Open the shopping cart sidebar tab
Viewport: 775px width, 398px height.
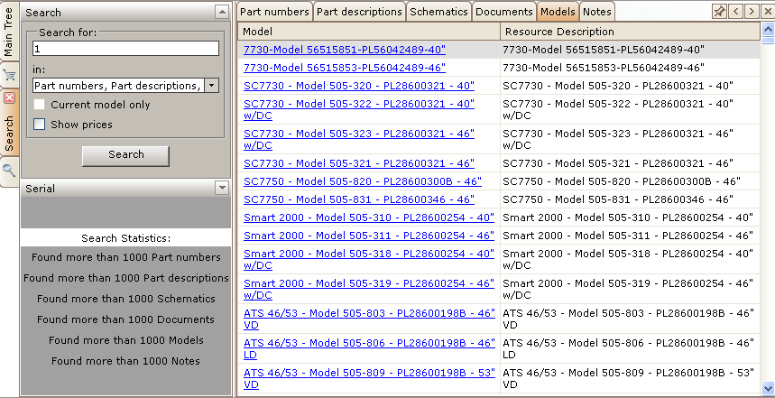coord(9,75)
